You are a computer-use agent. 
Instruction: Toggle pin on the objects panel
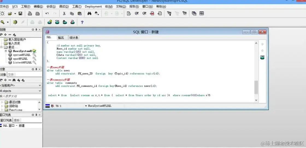pyautogui.click(x=36, y=69)
